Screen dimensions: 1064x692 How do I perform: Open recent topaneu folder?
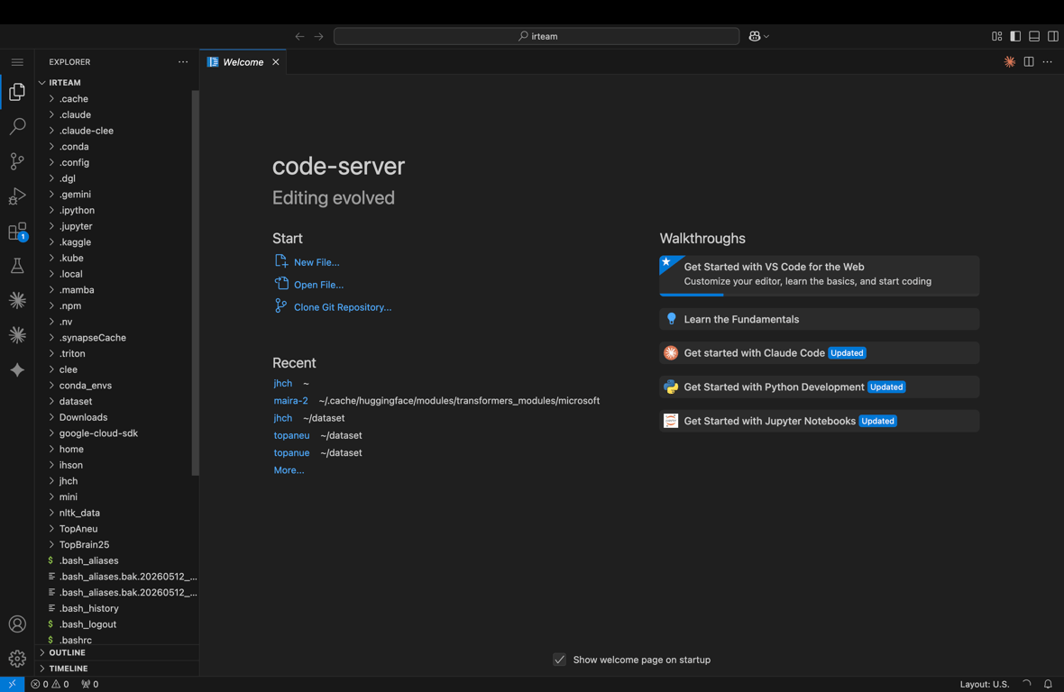(x=291, y=435)
